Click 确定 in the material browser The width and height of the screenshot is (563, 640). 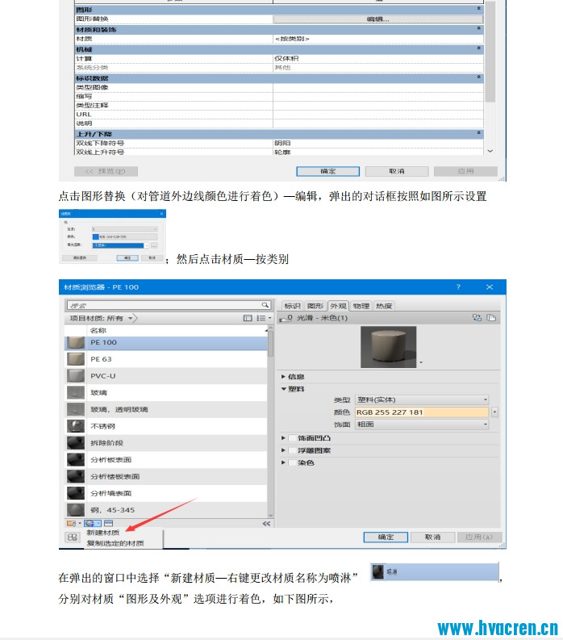[x=386, y=538]
